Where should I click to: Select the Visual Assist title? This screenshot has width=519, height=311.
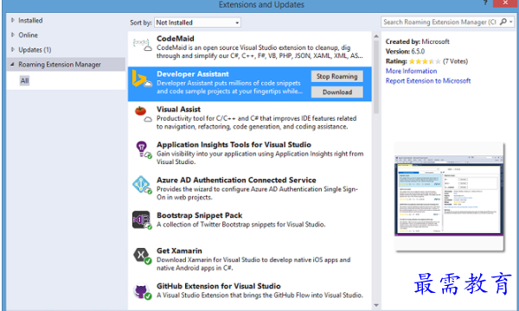pos(178,110)
